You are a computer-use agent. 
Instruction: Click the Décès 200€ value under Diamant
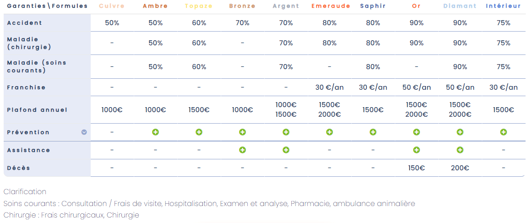coord(460,168)
